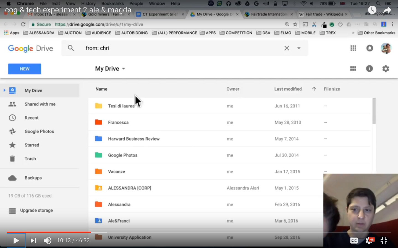Open Google notifications bell icon

tap(370, 48)
